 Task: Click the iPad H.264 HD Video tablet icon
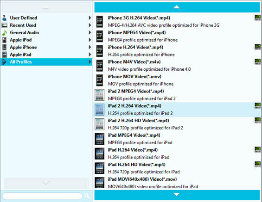click(100, 168)
